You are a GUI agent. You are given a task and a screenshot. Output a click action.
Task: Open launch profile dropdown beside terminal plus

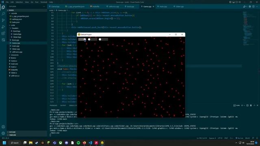244,105
